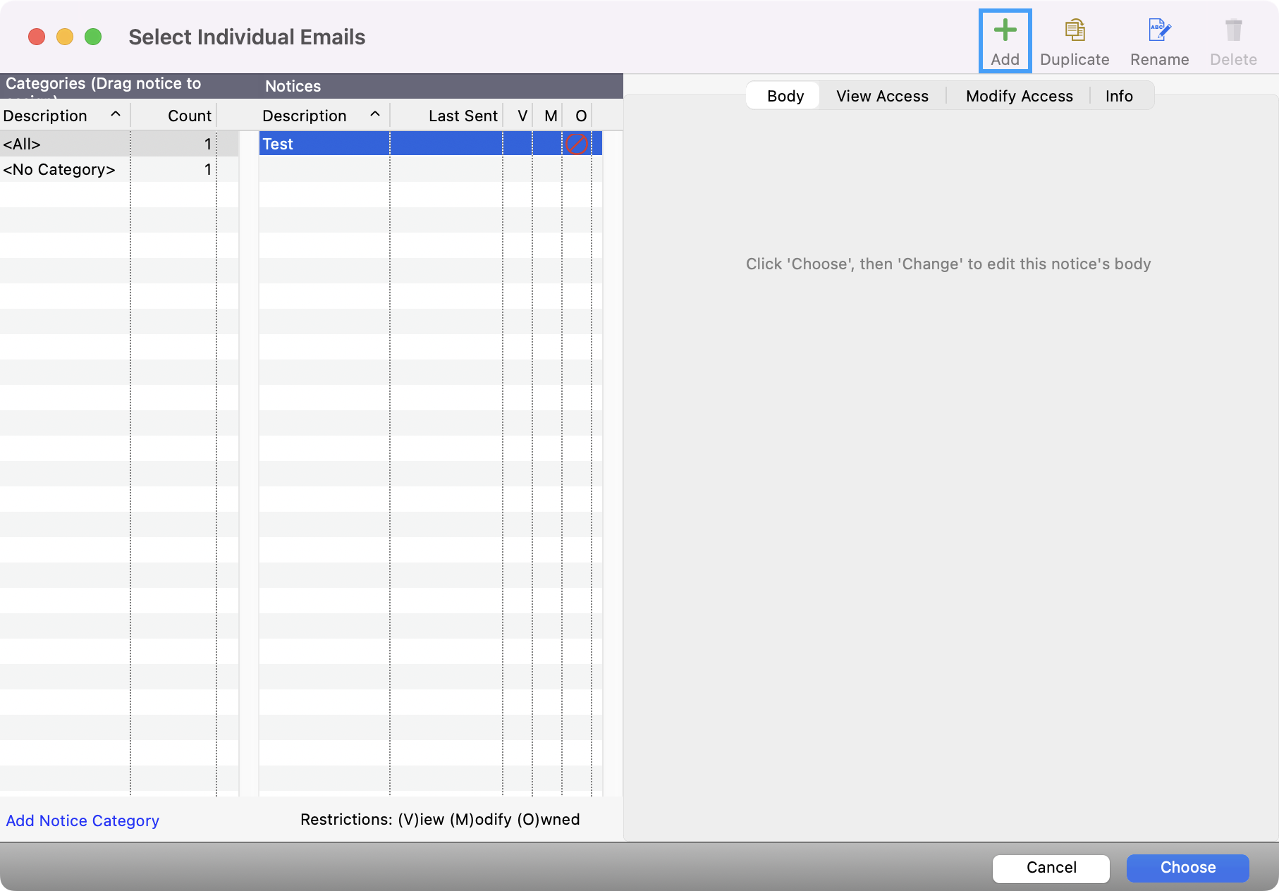This screenshot has height=891, width=1279.
Task: Click the green fullscreen window button
Action: tap(93, 37)
